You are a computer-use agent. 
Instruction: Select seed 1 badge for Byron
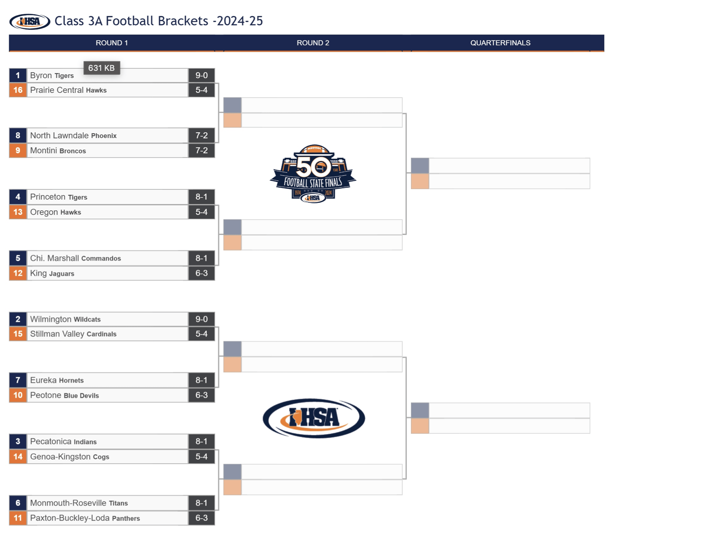(18, 75)
